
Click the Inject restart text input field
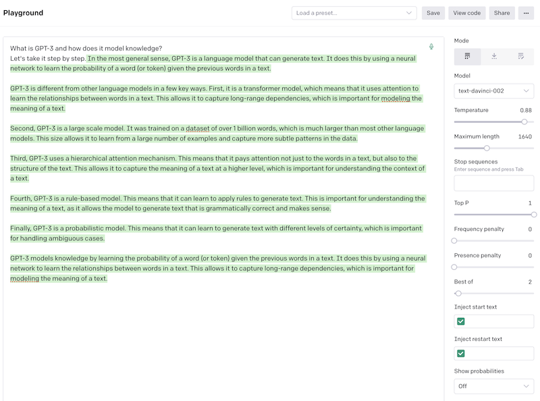(x=494, y=354)
